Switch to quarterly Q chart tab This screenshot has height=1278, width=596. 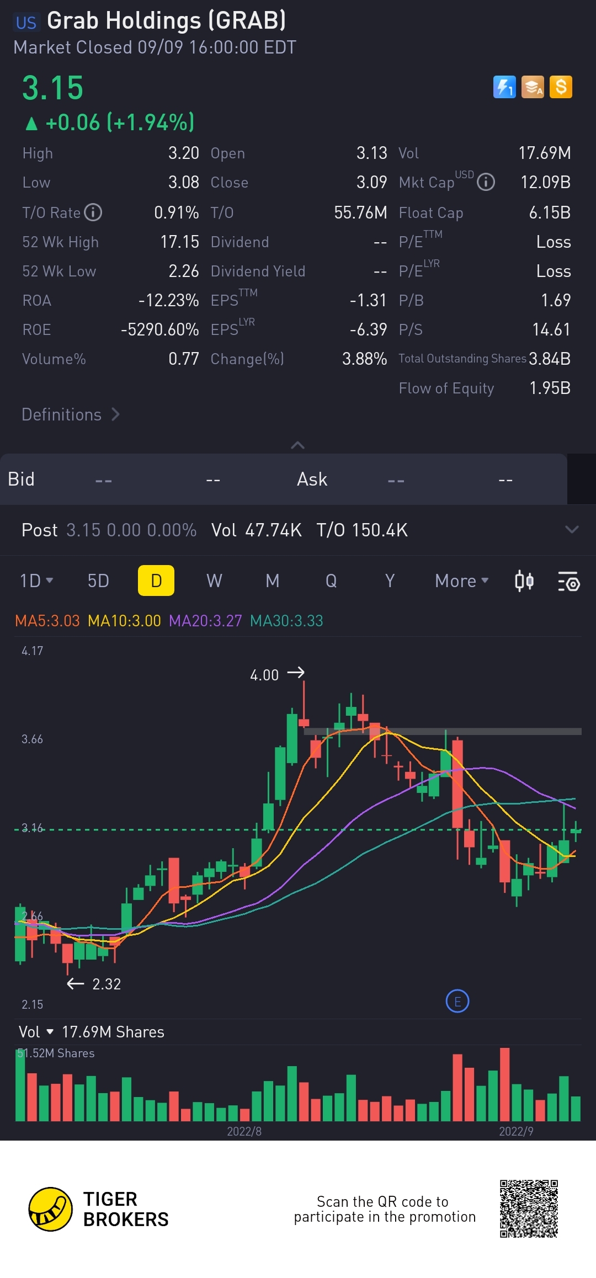(331, 581)
